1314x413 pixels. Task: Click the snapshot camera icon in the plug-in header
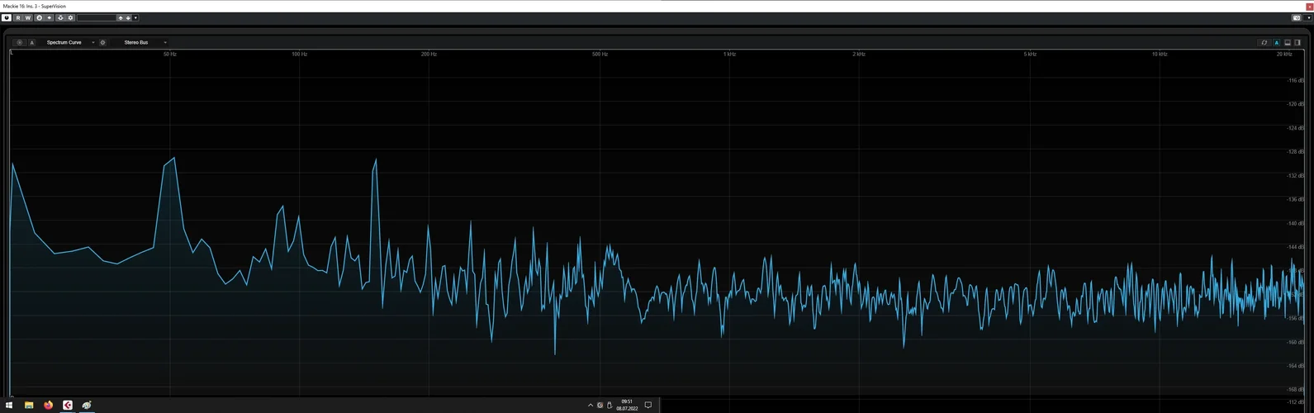(x=1297, y=17)
